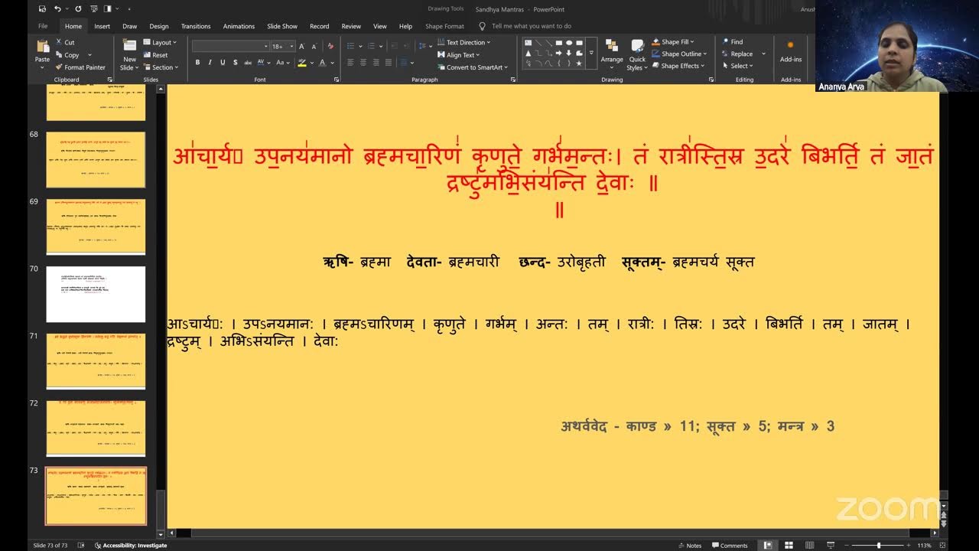Toggle numbered list formatting
This screenshot has width=979, height=551.
[x=370, y=47]
